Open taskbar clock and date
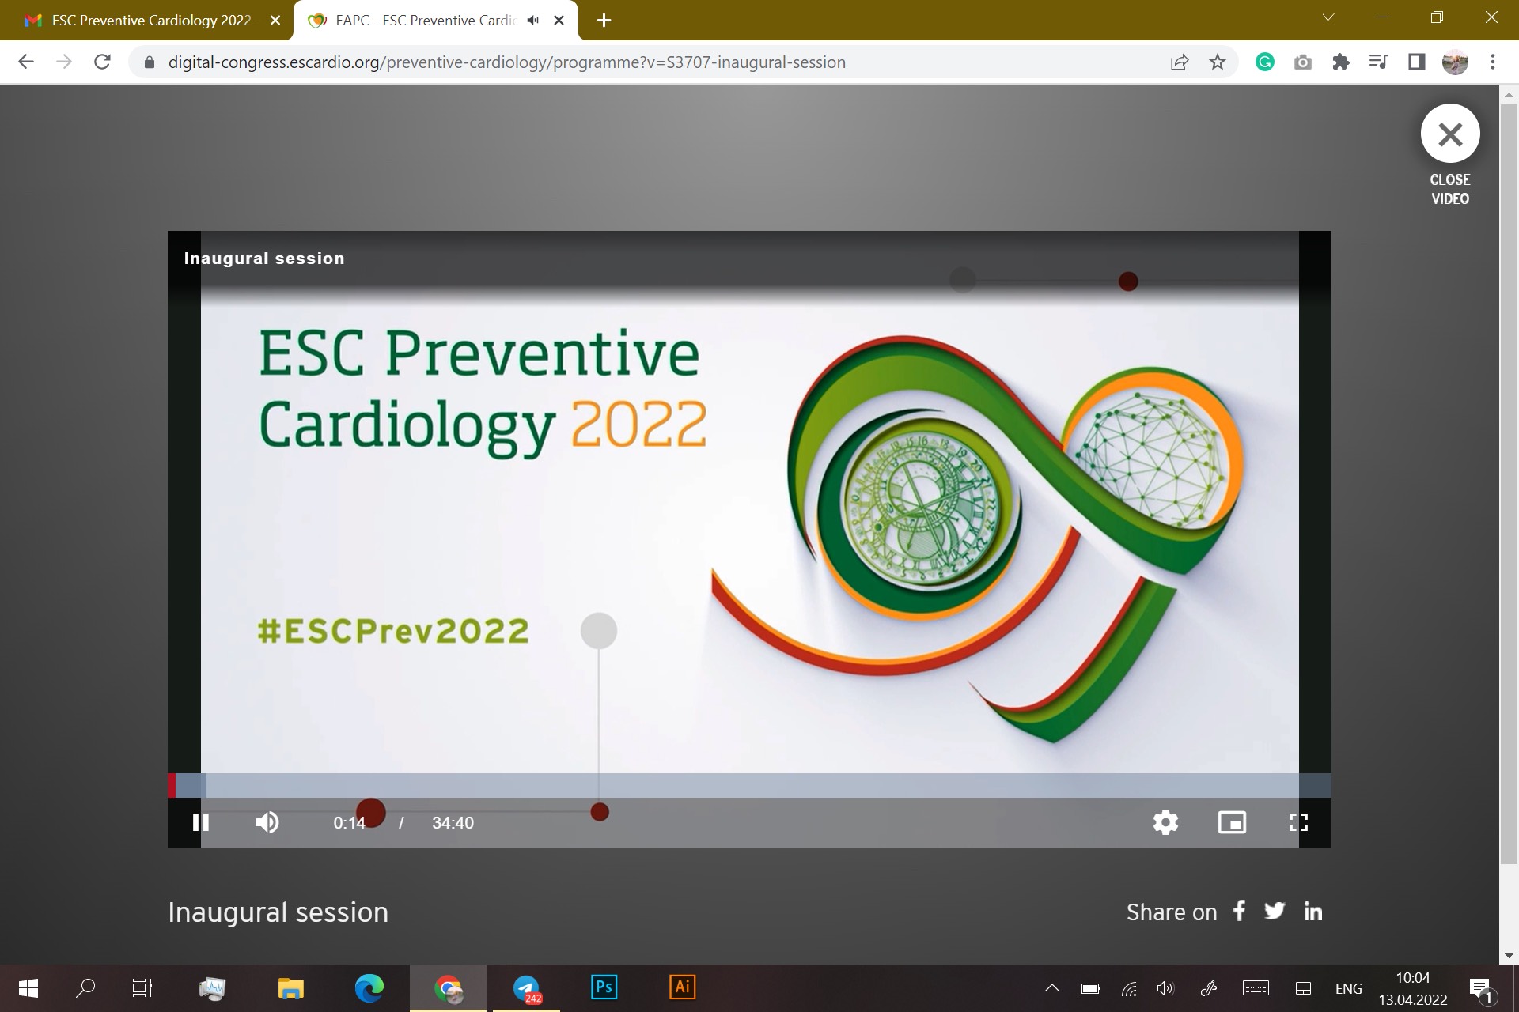Image resolution: width=1519 pixels, height=1012 pixels. tap(1413, 988)
